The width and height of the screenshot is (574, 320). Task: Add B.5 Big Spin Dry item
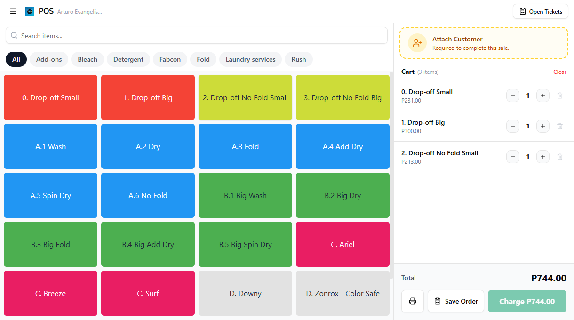pos(245,244)
